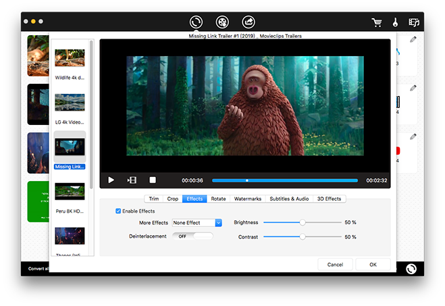This screenshot has width=445, height=306.
Task: Click the registration key icon
Action: coord(395,22)
